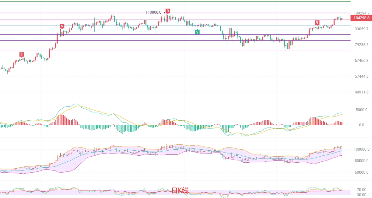The width and height of the screenshot is (372, 198).
Task: Click the current price tag 104298.8
Action: click(x=361, y=18)
